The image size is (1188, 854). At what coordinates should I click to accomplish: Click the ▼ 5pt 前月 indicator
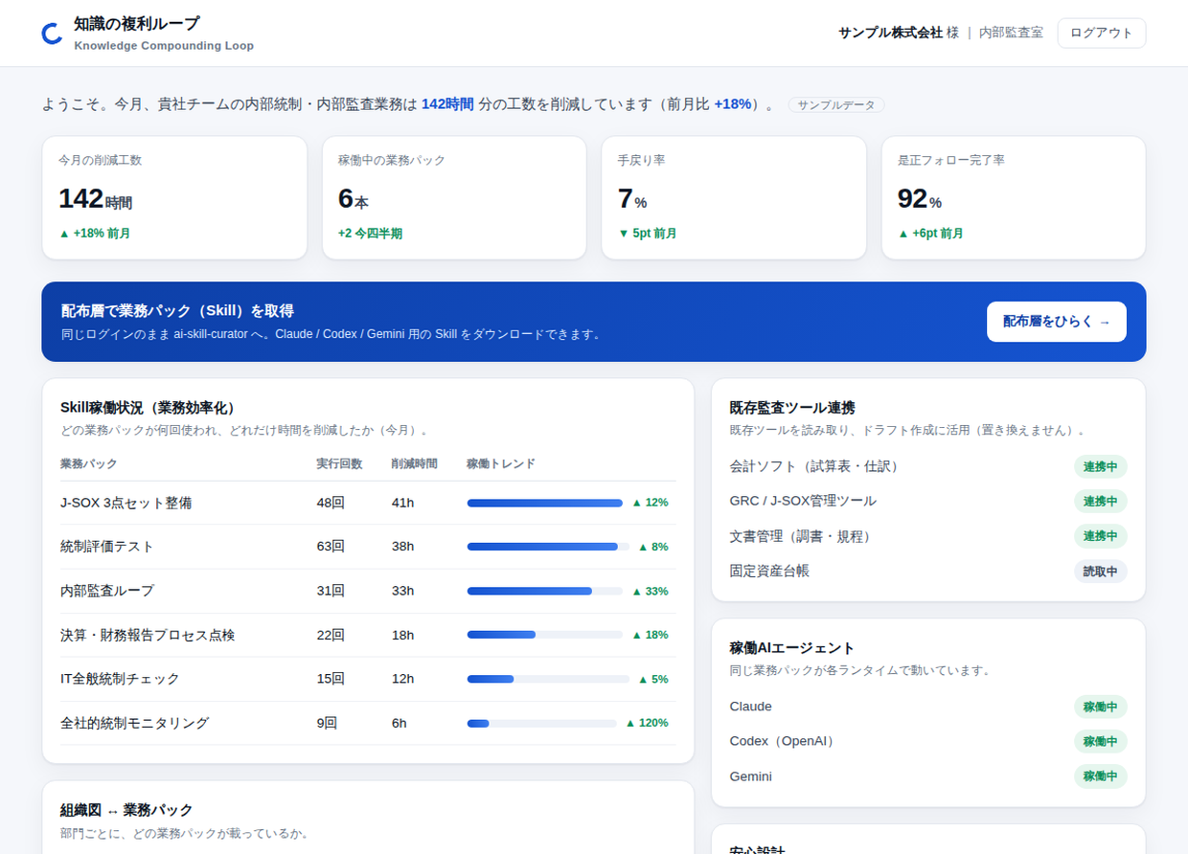647,233
